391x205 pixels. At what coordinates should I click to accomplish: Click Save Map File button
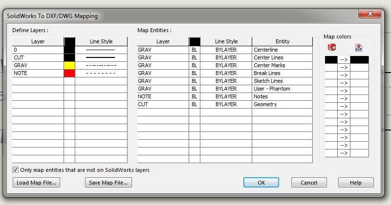click(x=108, y=183)
